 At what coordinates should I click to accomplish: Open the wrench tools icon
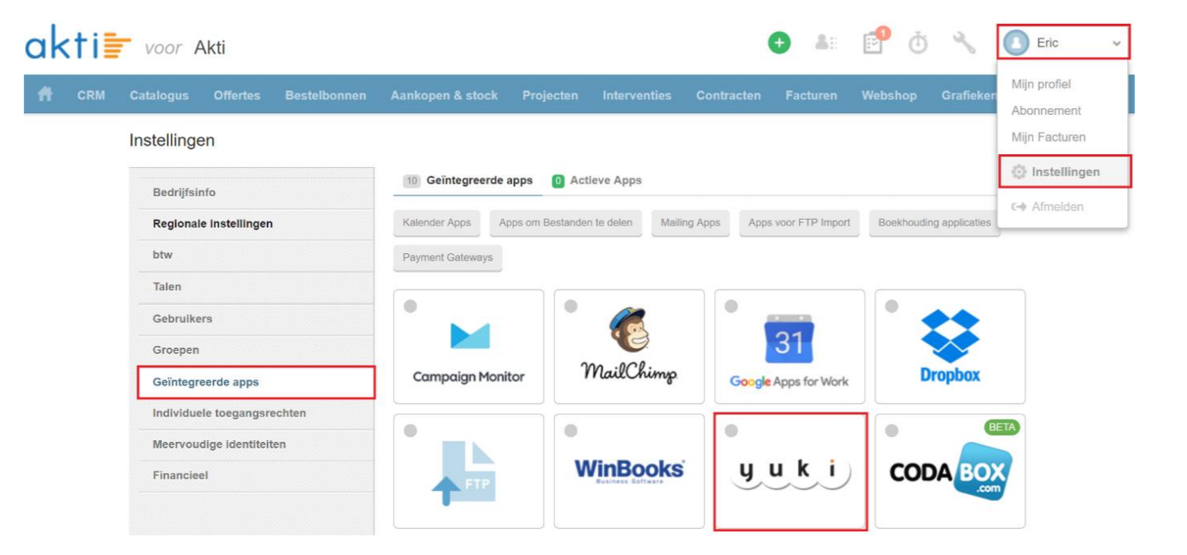963,43
